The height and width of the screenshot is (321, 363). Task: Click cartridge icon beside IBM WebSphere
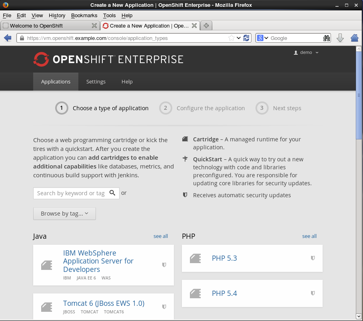(46, 265)
